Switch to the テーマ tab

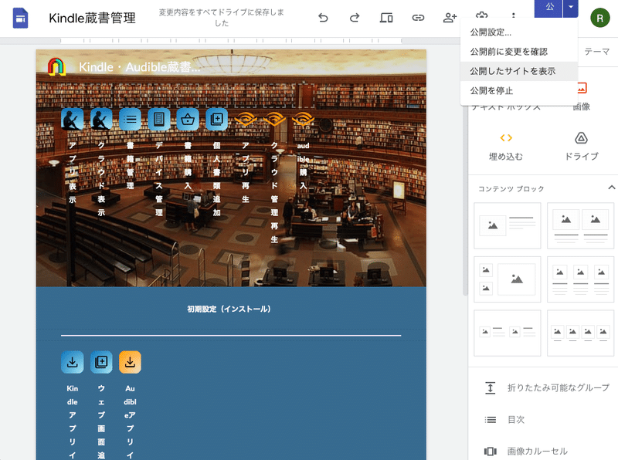pyautogui.click(x=596, y=52)
